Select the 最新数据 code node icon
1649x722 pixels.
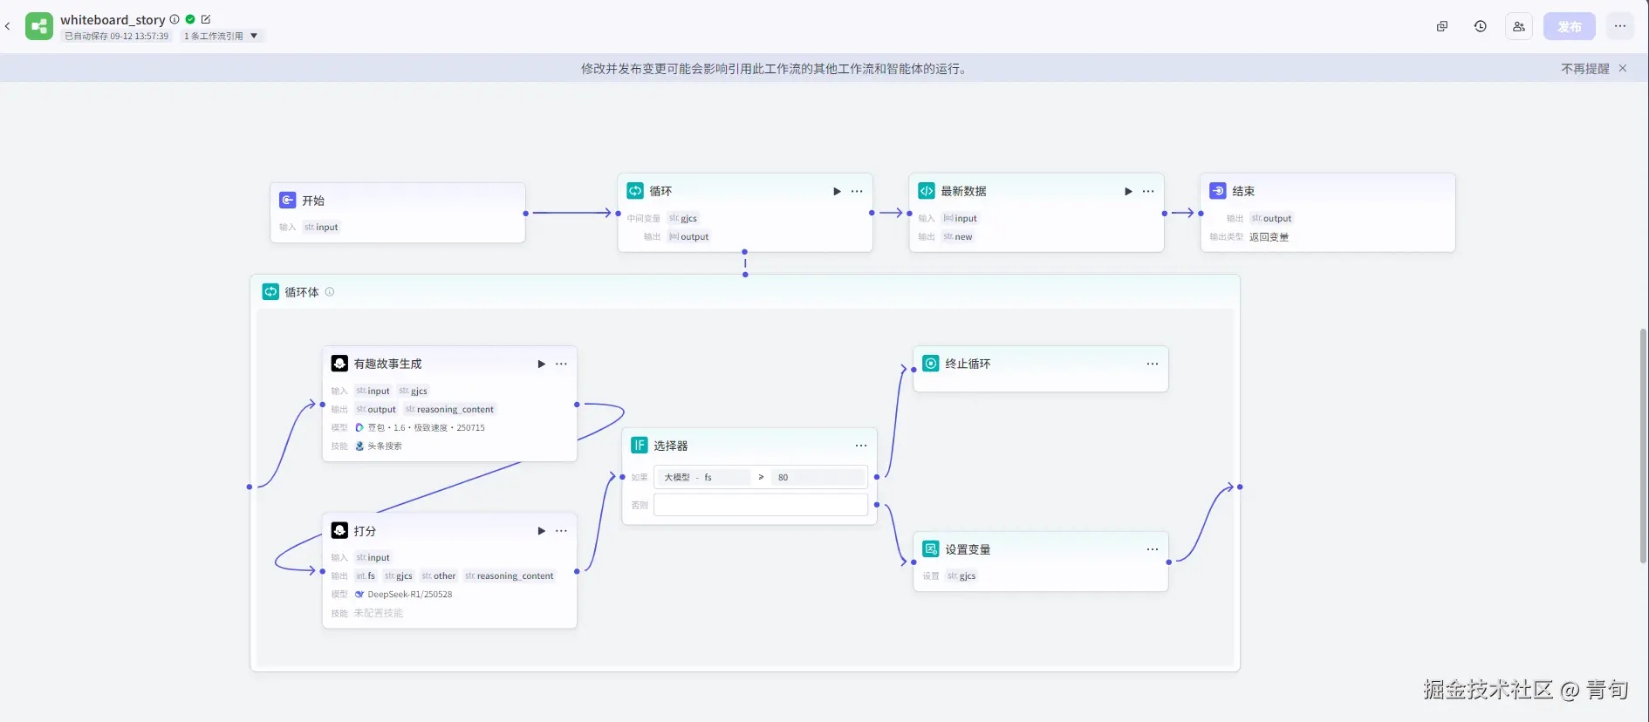click(927, 190)
